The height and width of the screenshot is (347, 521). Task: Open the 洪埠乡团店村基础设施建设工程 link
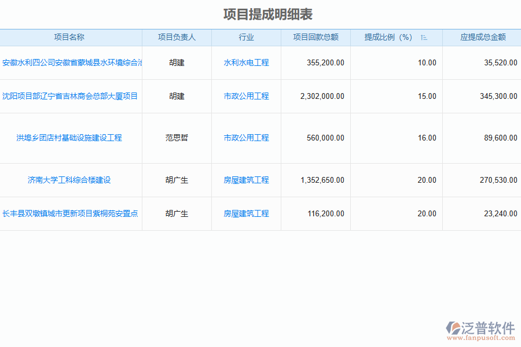click(x=69, y=138)
